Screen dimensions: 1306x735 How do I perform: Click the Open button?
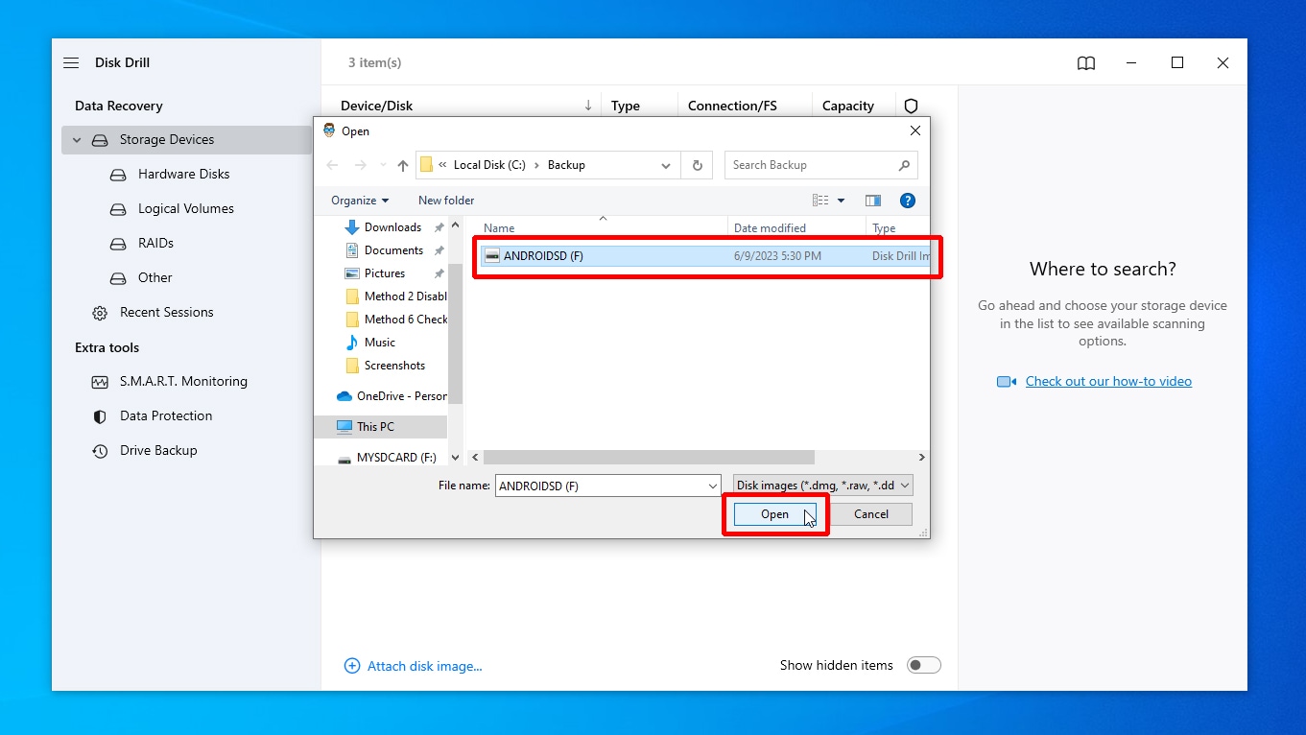click(774, 514)
